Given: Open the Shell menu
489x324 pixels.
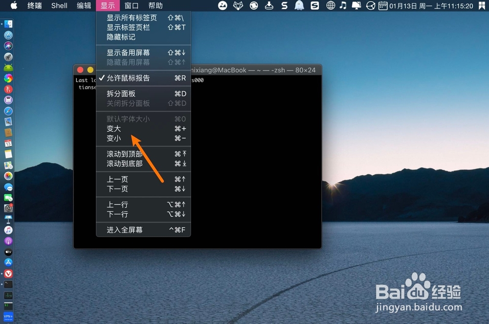Looking at the screenshot, I should [x=59, y=5].
